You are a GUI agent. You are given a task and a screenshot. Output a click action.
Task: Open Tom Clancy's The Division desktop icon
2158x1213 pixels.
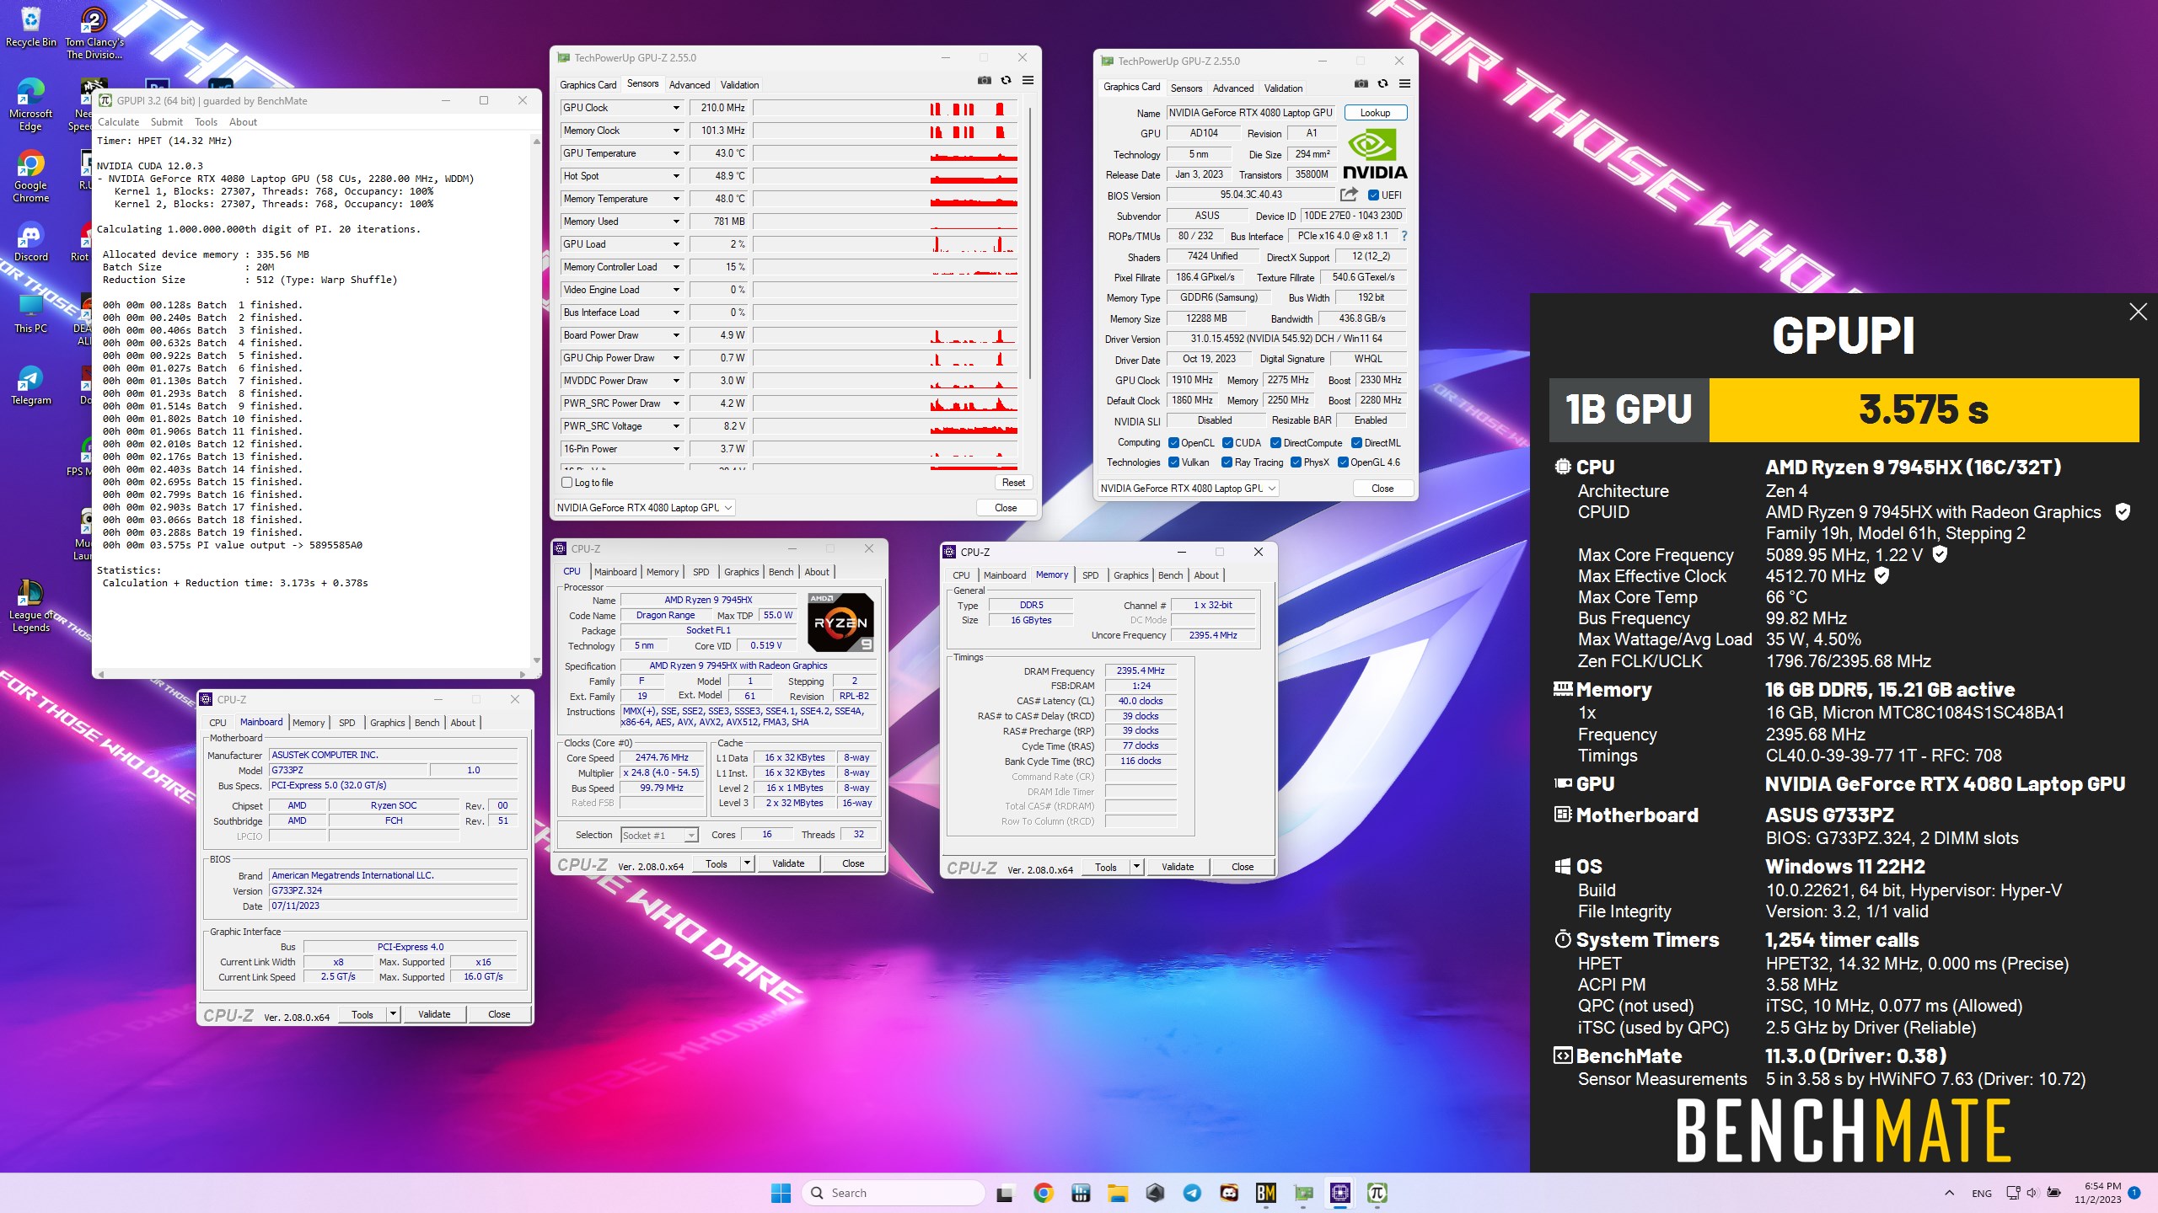94,34
